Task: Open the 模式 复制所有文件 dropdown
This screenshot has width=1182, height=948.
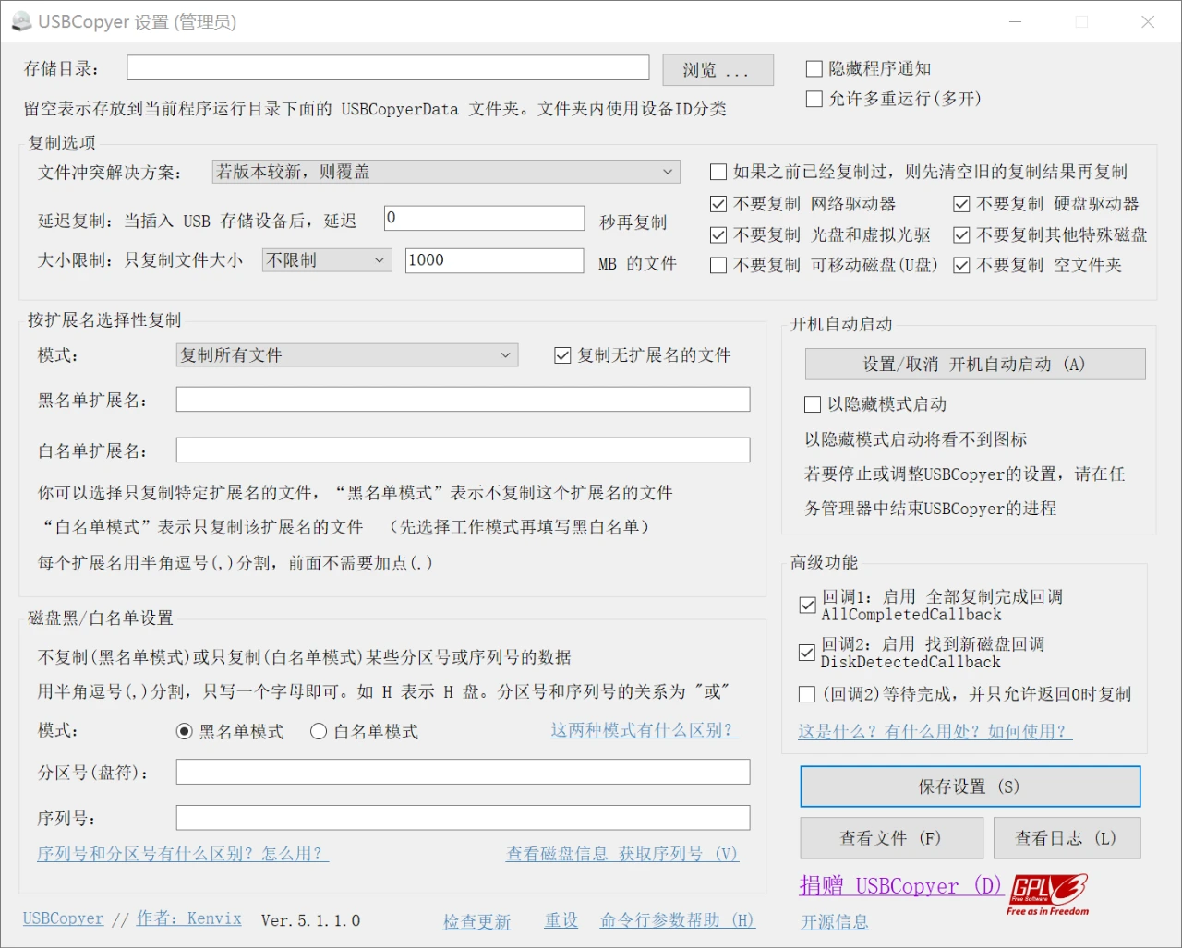Action: (x=347, y=355)
